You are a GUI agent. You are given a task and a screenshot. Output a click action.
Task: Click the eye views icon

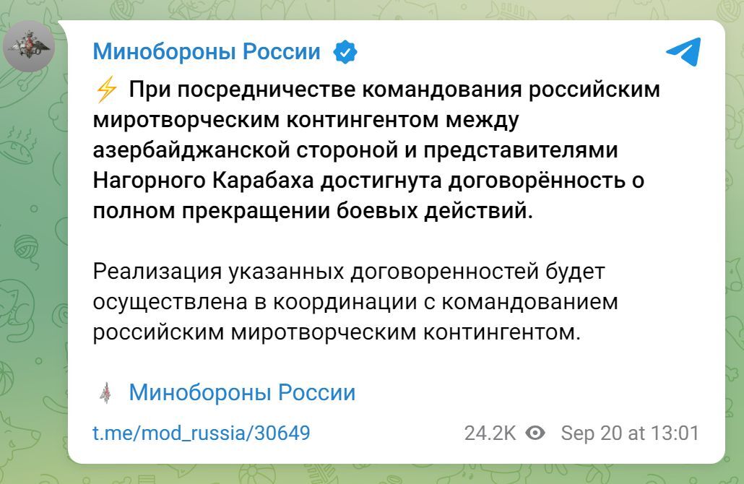coord(536,433)
